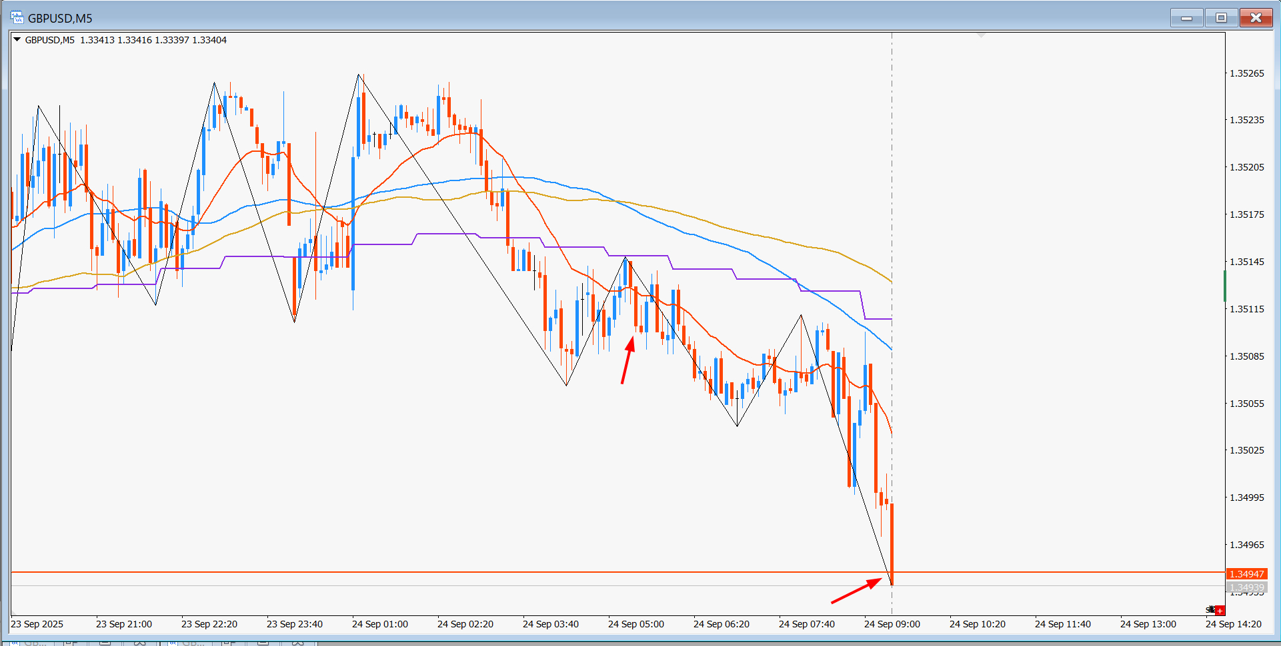Close the GBPUSD,M5 chart window
Viewport: 1281px width, 646px height.
tap(1256, 18)
